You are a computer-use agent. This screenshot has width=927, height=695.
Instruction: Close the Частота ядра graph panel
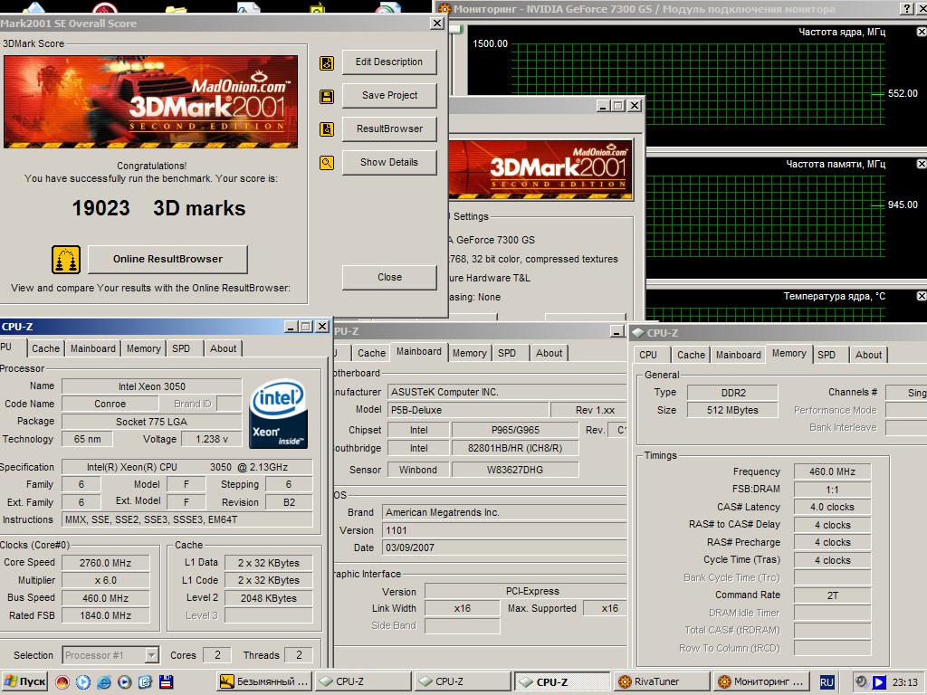pos(921,32)
